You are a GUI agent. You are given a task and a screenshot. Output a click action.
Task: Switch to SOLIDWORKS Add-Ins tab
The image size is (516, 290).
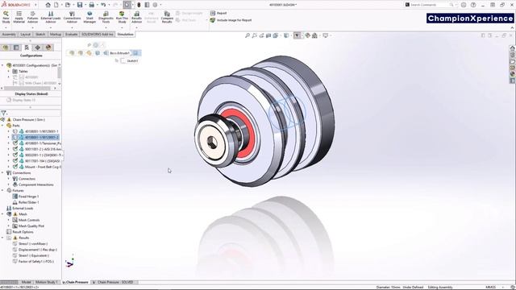coord(97,34)
